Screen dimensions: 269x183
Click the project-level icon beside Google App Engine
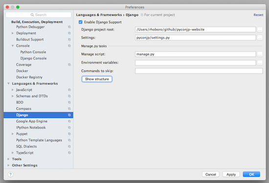click(69, 121)
